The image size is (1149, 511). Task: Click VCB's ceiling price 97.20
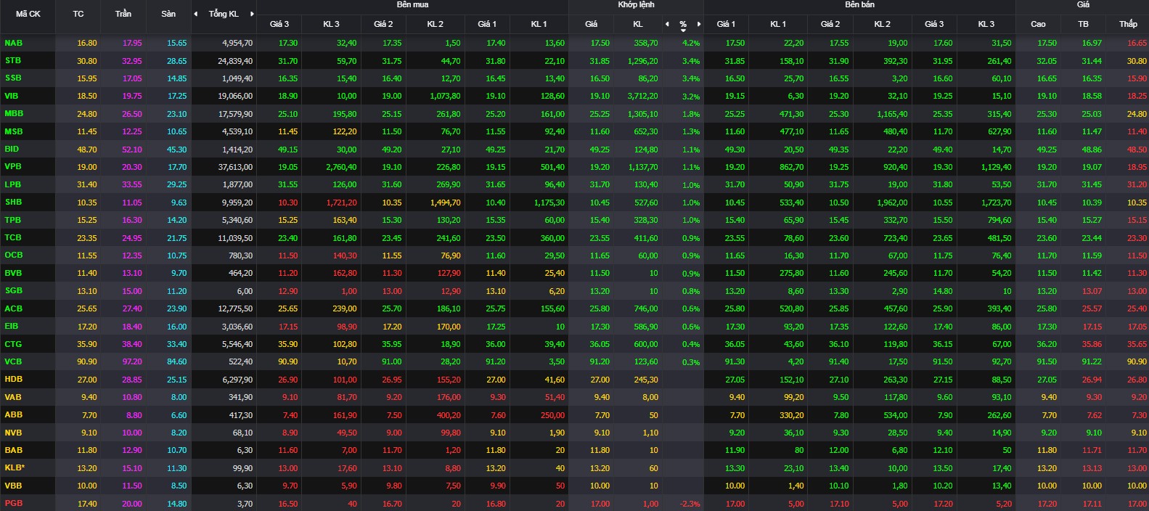click(132, 361)
